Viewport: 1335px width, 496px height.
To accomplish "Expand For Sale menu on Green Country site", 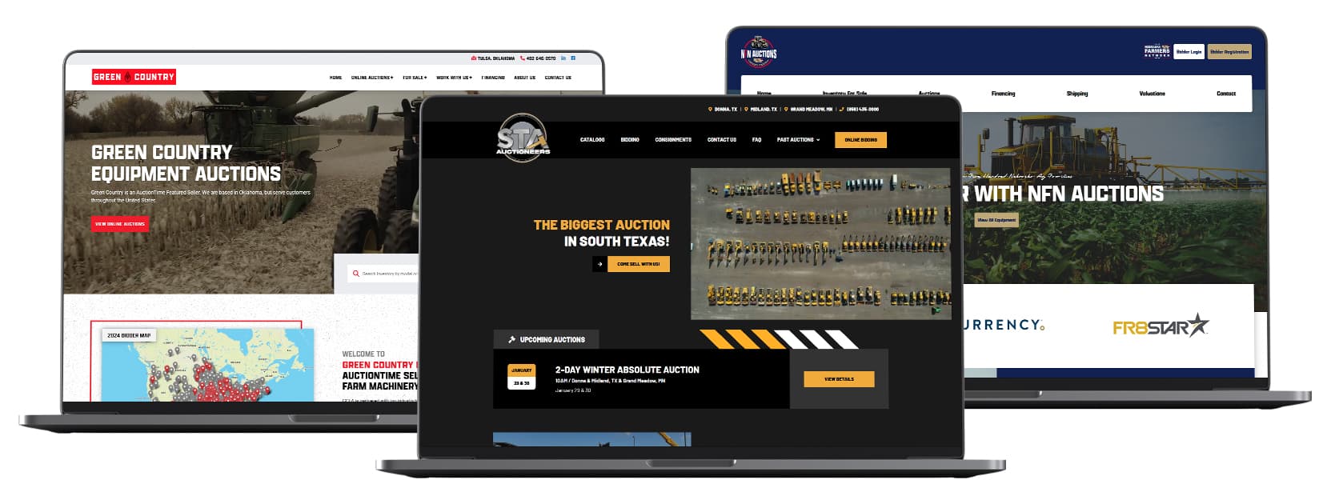I will point(415,78).
